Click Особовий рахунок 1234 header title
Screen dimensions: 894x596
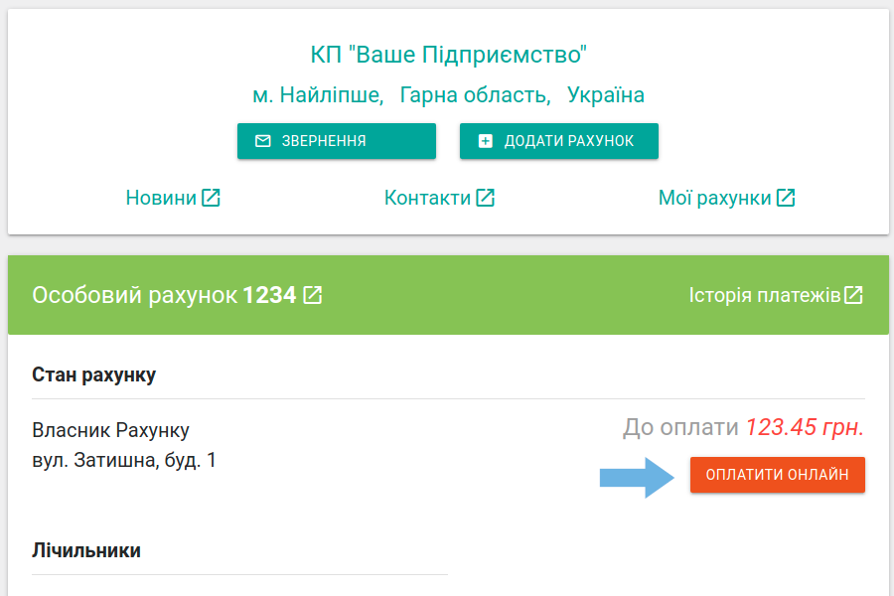click(164, 295)
